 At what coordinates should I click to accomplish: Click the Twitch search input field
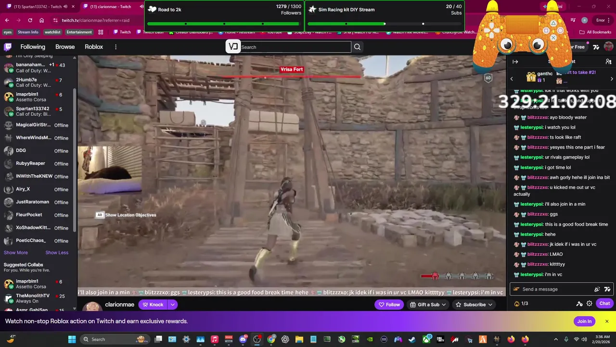point(295,47)
